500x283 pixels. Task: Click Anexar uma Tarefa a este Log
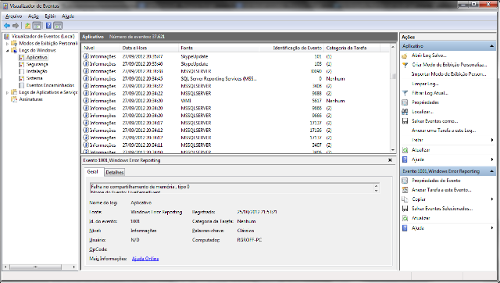pyautogui.click(x=444, y=131)
